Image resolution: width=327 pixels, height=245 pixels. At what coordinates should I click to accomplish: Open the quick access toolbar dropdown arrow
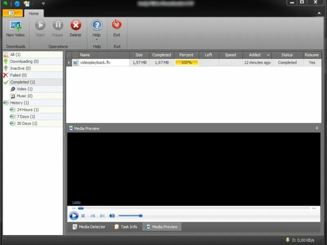[43, 4]
